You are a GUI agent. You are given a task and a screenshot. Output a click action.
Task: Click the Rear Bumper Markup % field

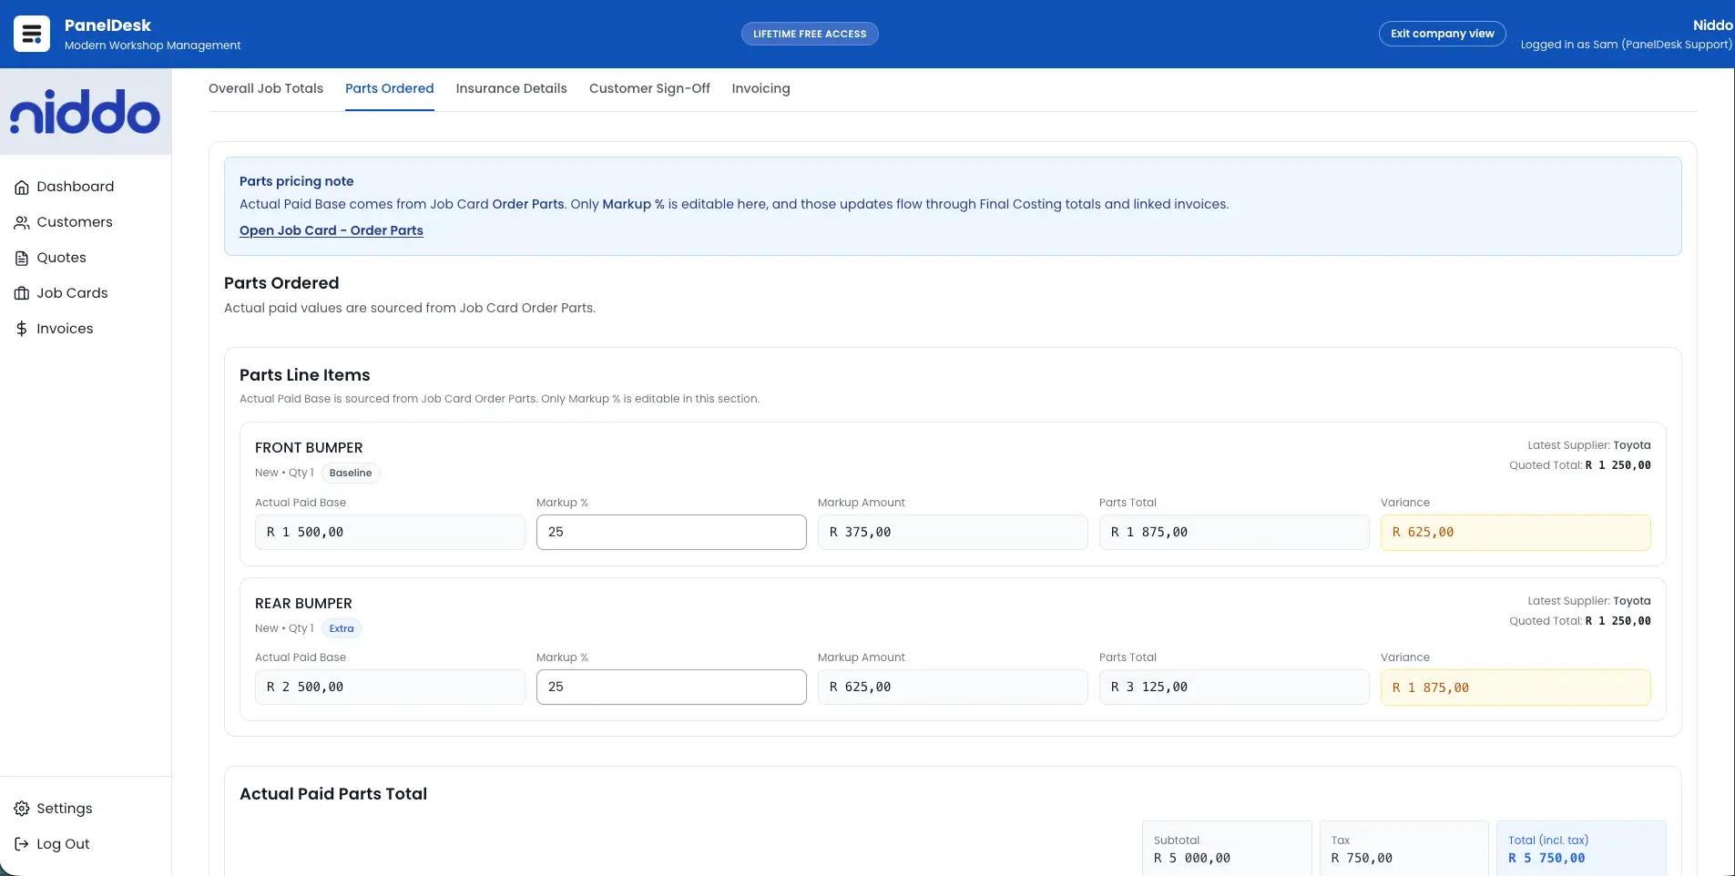pyautogui.click(x=671, y=687)
